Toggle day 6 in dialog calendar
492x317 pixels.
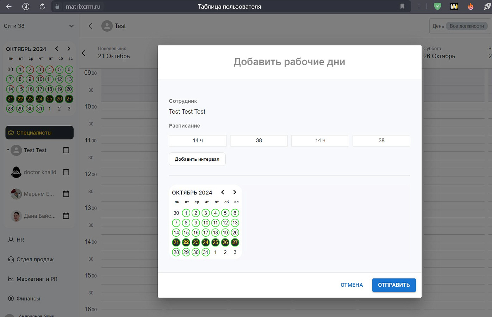[x=235, y=213]
